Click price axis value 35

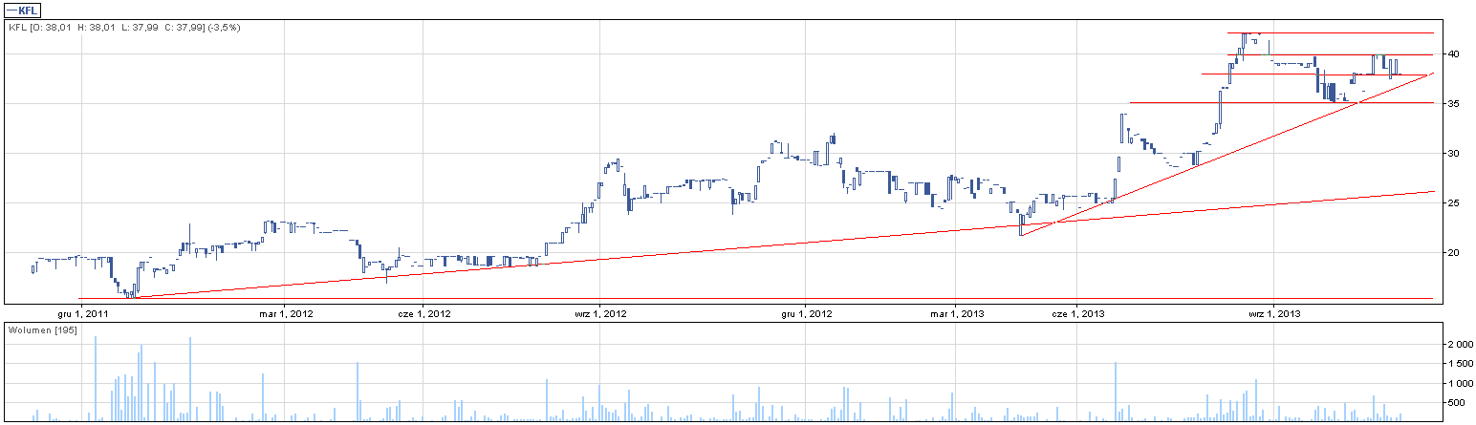(1452, 104)
